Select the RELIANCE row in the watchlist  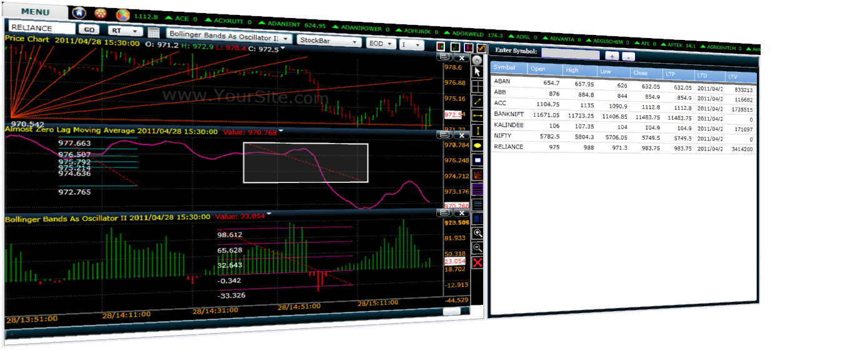[x=508, y=147]
